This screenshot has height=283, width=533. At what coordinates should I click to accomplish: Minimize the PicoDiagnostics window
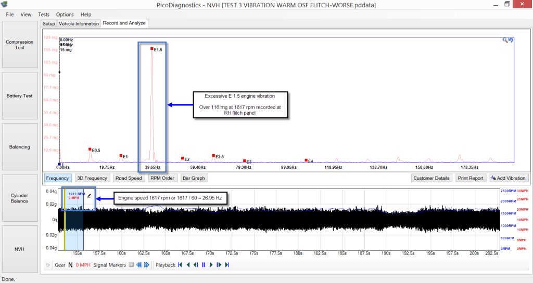(x=496, y=5)
